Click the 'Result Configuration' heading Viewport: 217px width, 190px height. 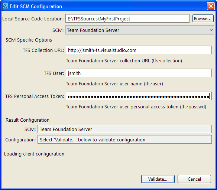tap(27, 120)
